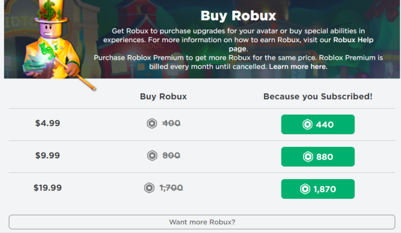Click the Robux coin icon in 1,870 button
Viewport: 401px width, 233px height.
pyautogui.click(x=305, y=189)
